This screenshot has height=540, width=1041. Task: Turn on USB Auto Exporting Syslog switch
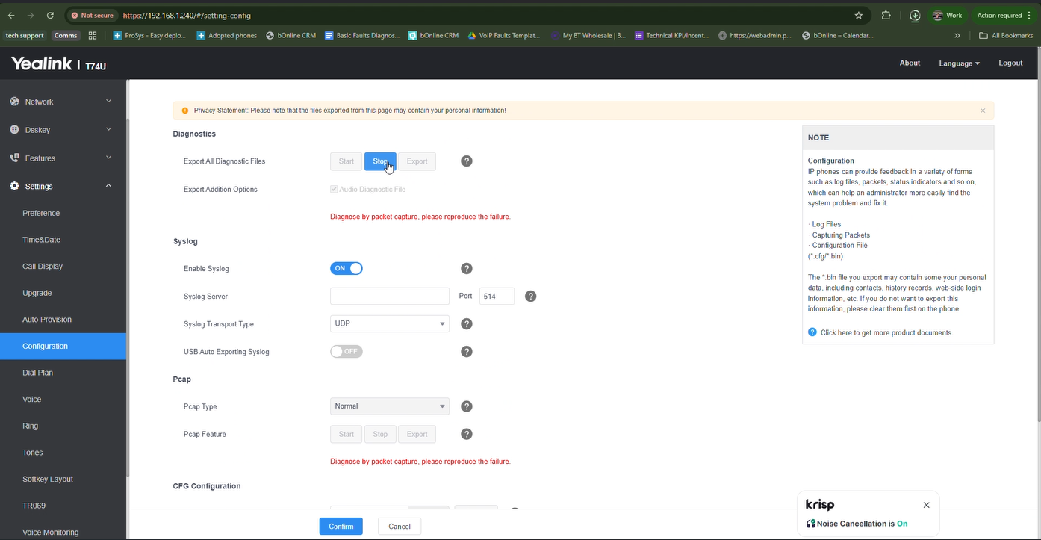347,352
